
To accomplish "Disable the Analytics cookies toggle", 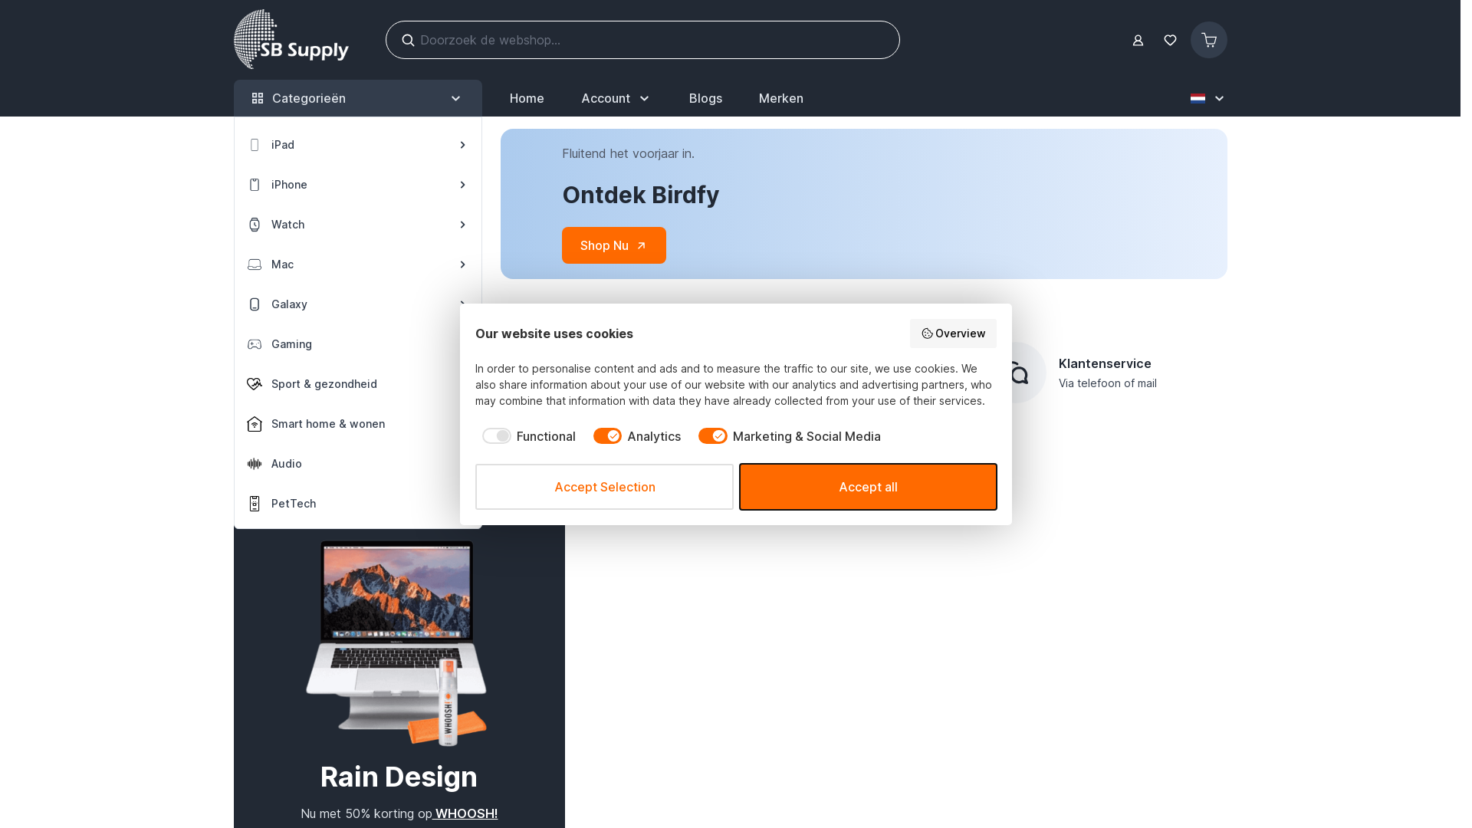I will pos(607,436).
